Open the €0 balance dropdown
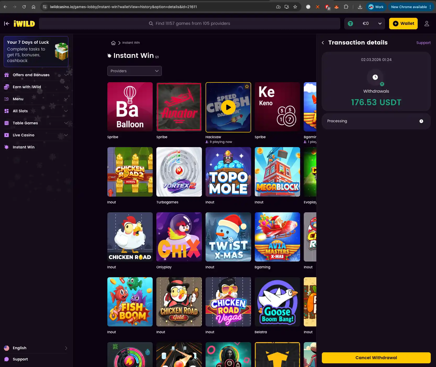 click(365, 24)
